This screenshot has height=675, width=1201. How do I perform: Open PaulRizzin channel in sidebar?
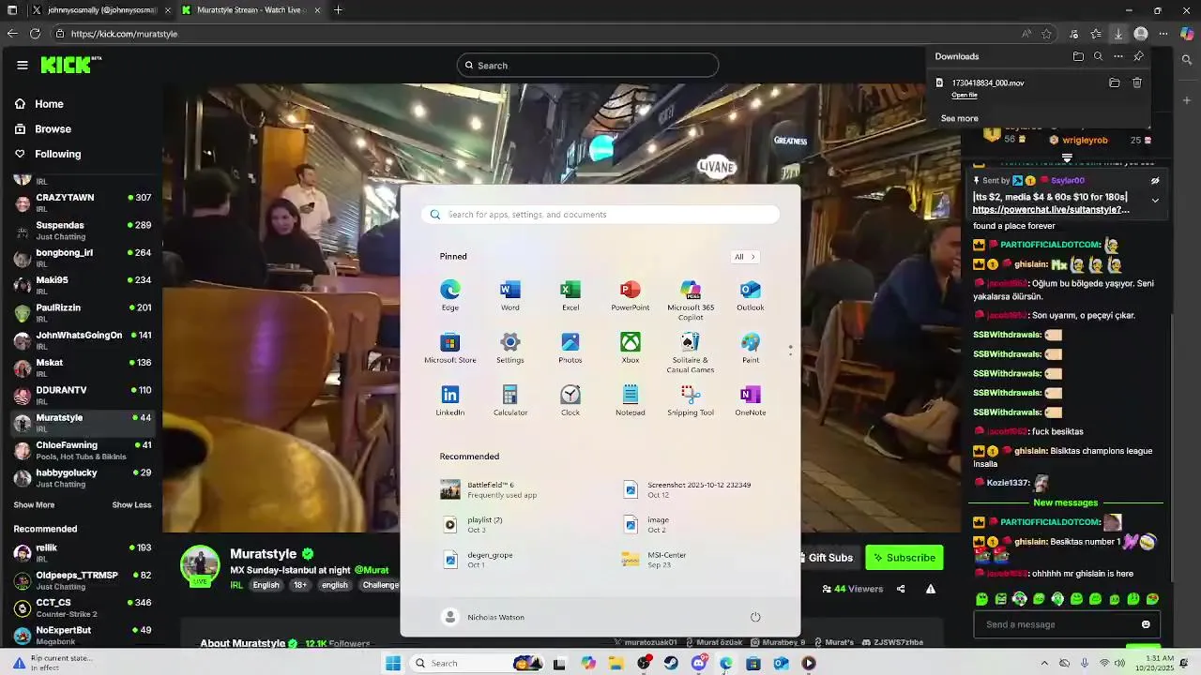pos(83,313)
